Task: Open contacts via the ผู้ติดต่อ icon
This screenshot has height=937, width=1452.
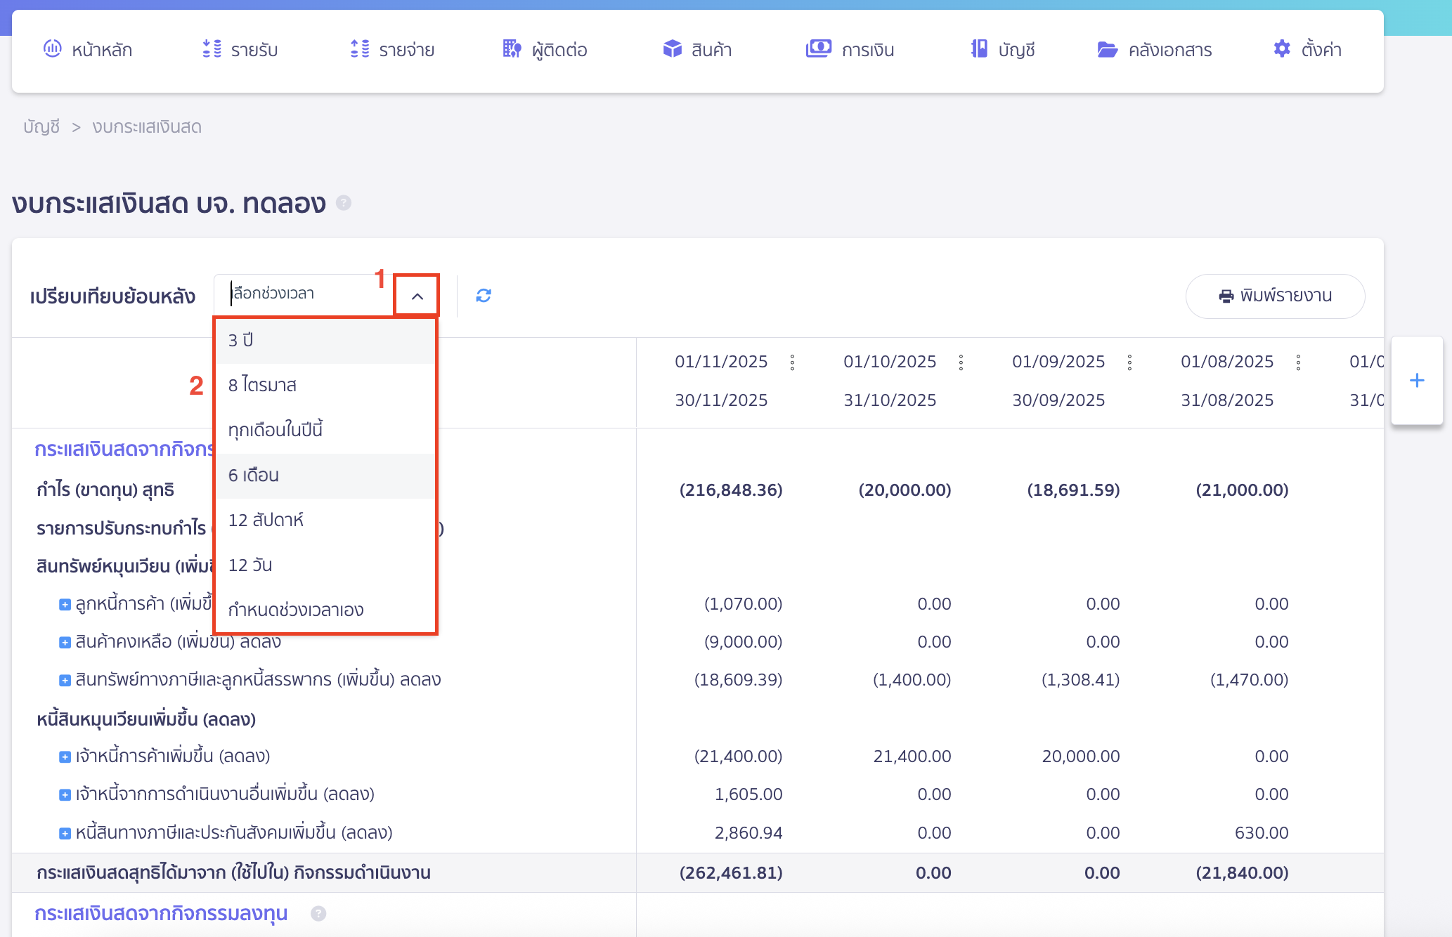Action: point(512,49)
